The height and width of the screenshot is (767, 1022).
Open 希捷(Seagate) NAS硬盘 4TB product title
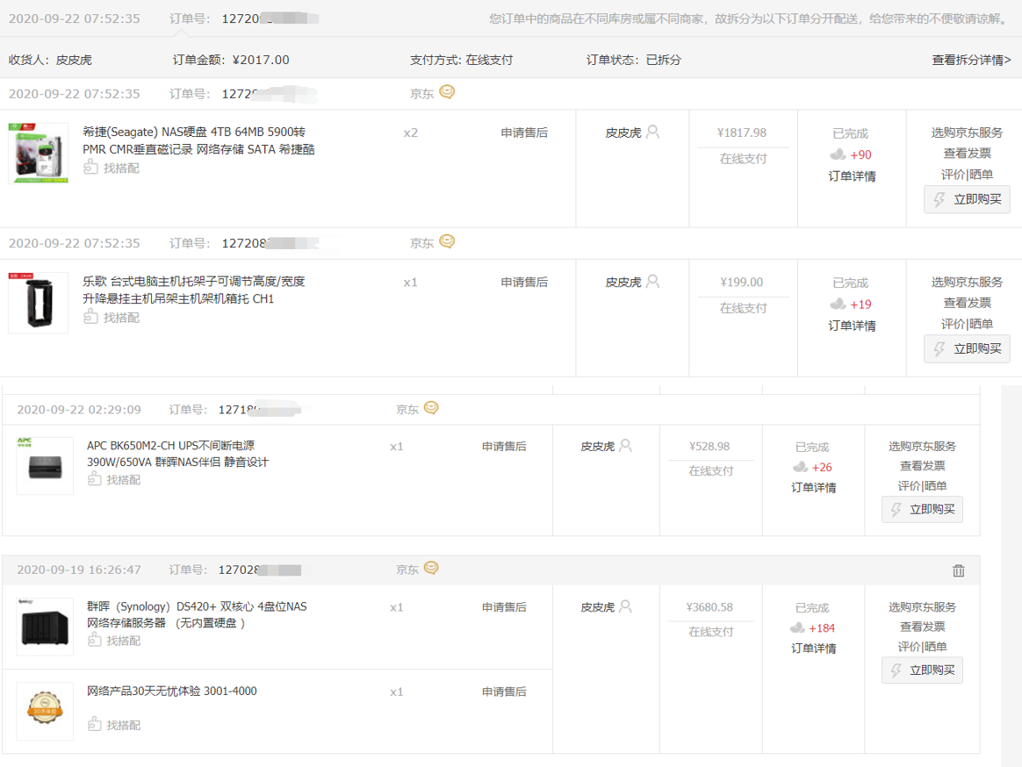pos(198,140)
